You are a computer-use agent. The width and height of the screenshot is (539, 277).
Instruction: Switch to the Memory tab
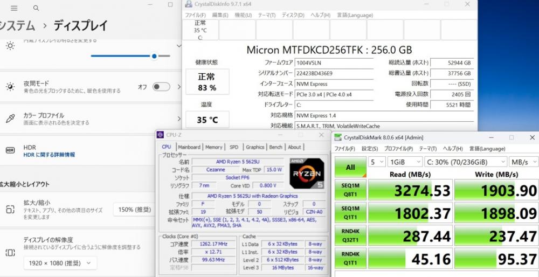tap(214, 147)
